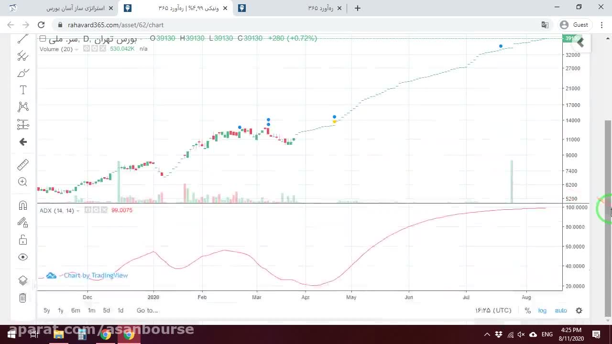This screenshot has width=612, height=344.
Task: Select the 6m time range
Action: pos(76,311)
